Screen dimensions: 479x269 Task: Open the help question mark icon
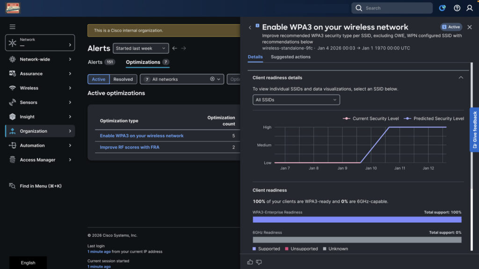tap(457, 8)
